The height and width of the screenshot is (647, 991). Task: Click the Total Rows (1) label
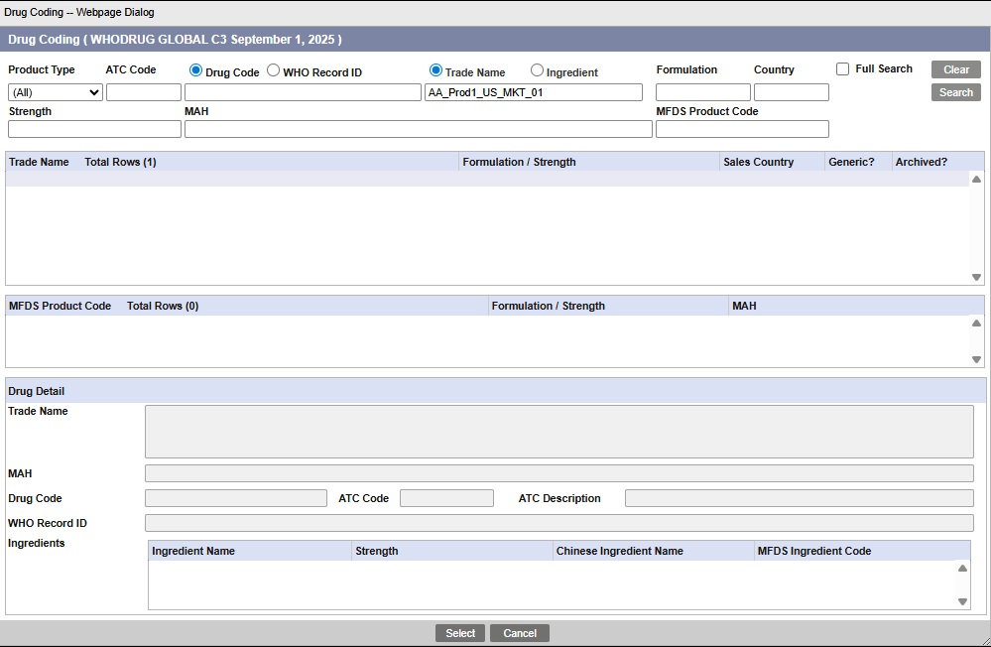coord(120,162)
